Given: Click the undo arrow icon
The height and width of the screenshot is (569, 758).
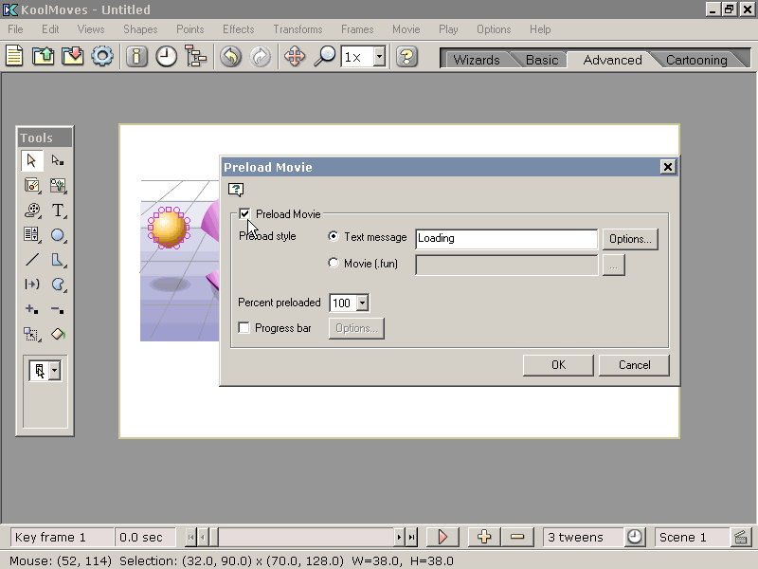Looking at the screenshot, I should [x=230, y=57].
